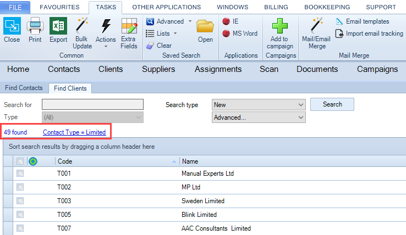
Task: Go to Clients navigation
Action: tap(111, 69)
